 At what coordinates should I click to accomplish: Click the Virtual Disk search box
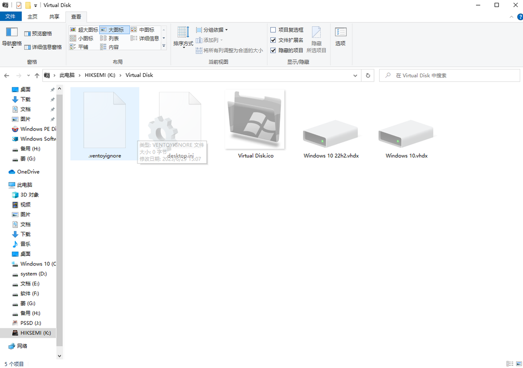pyautogui.click(x=449, y=75)
